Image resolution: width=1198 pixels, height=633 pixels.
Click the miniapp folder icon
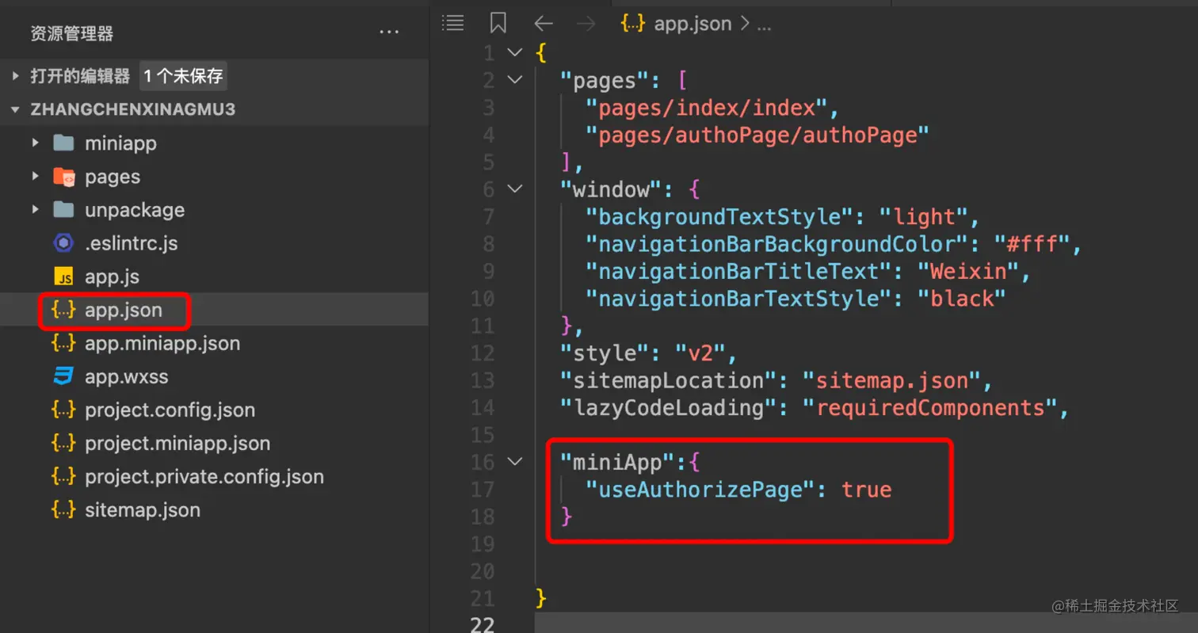tap(63, 143)
